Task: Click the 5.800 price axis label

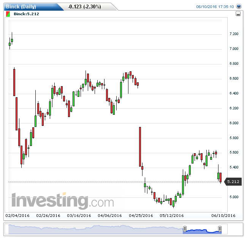Action: pyautogui.click(x=234, y=138)
